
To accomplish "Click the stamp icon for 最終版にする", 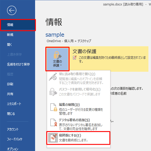I will click(53, 138).
